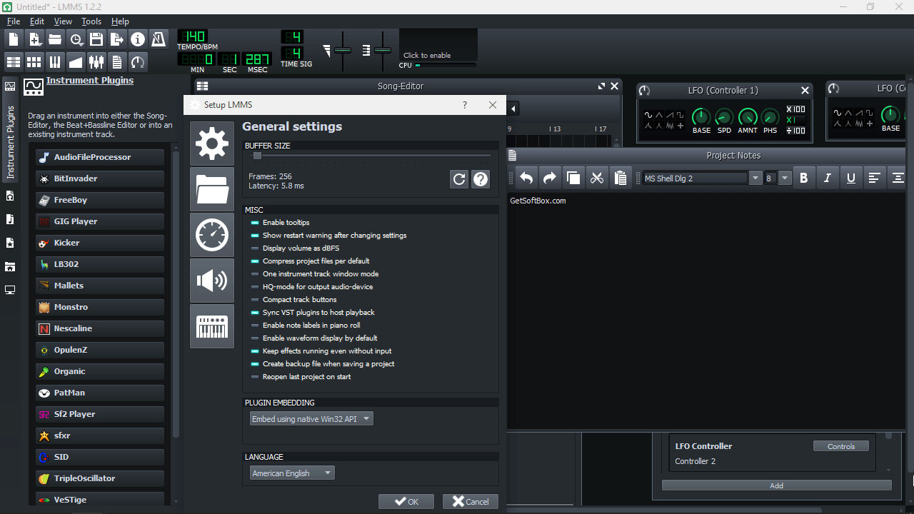Open the Edit menu
Image resolution: width=914 pixels, height=514 pixels.
[x=37, y=21]
